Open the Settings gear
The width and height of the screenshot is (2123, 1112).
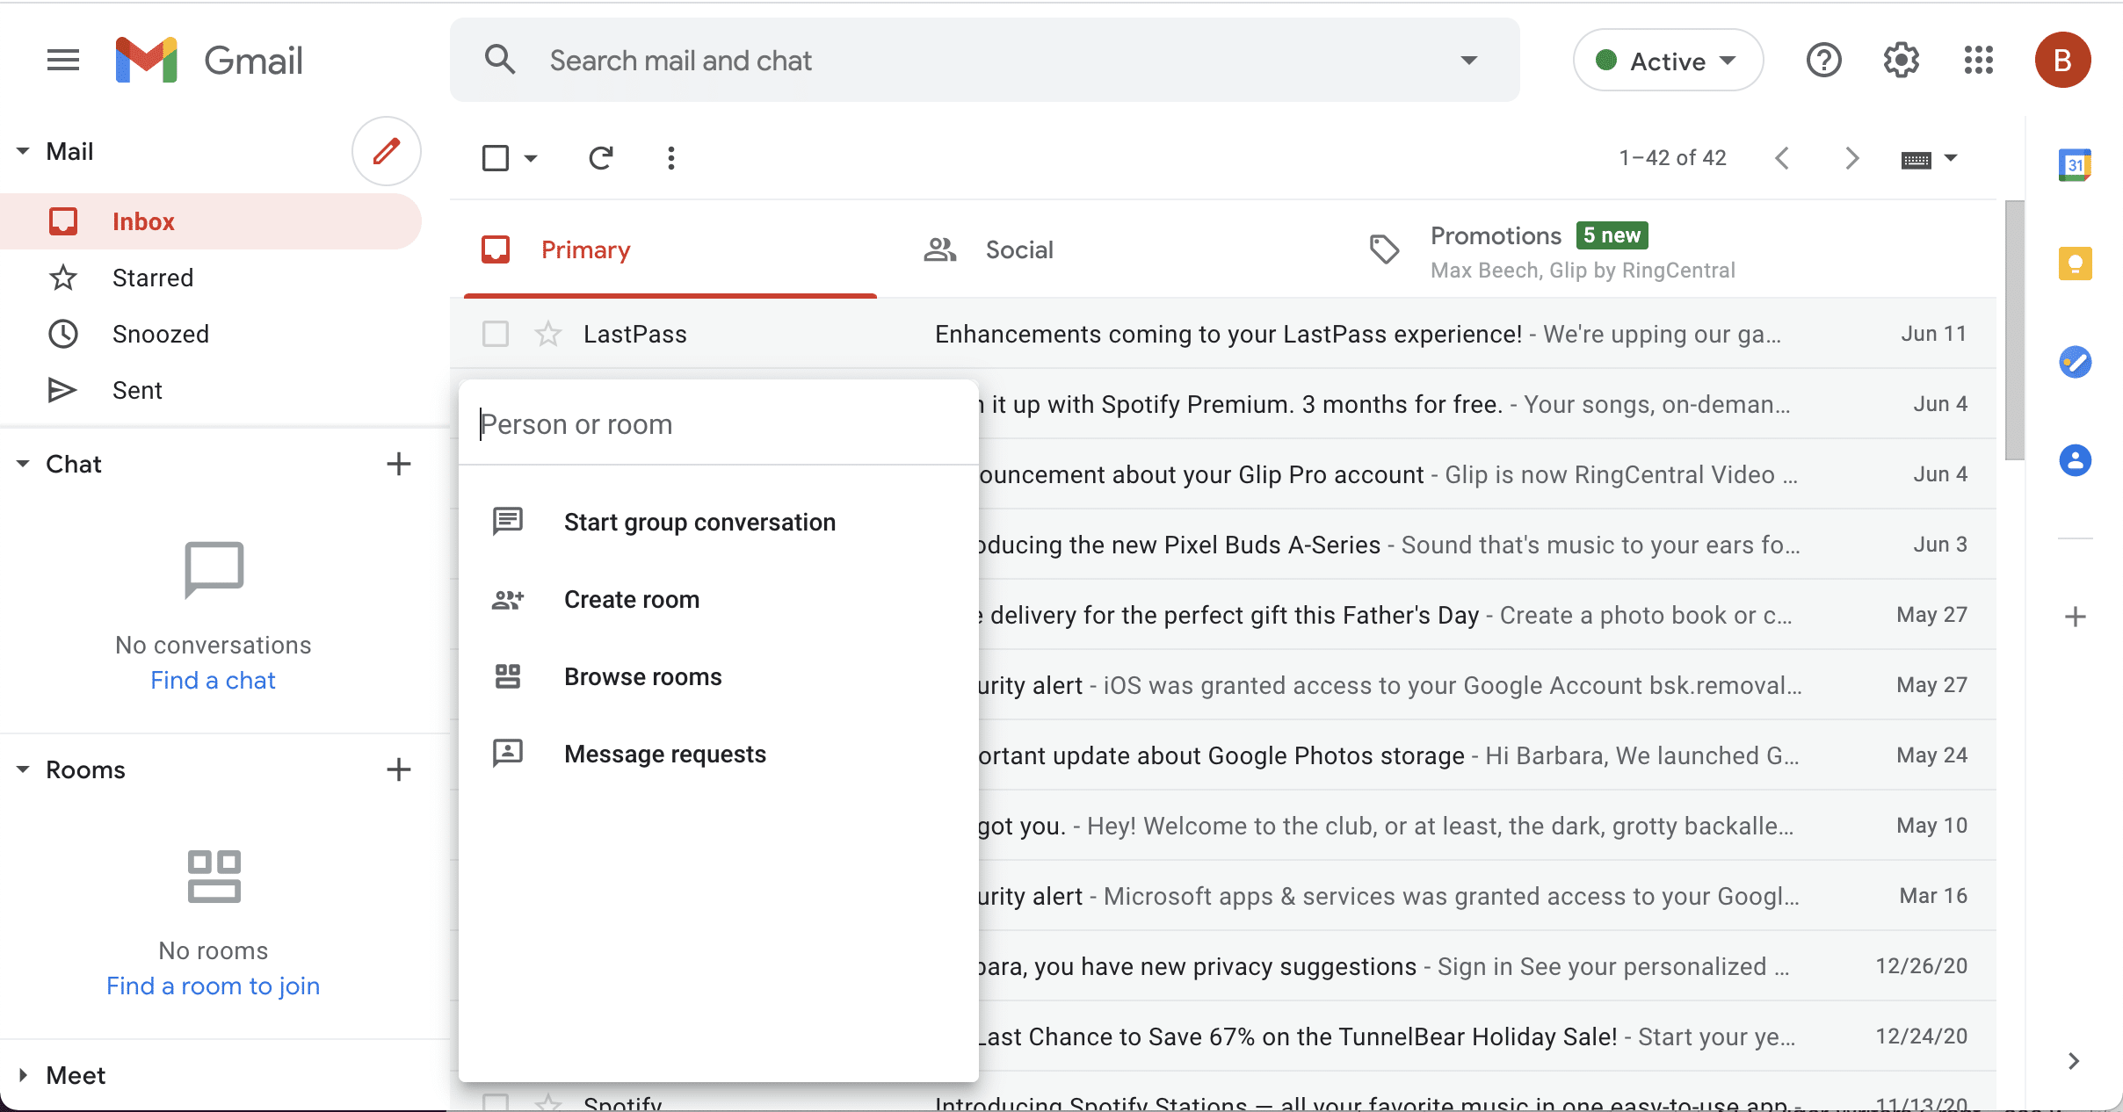(1901, 61)
